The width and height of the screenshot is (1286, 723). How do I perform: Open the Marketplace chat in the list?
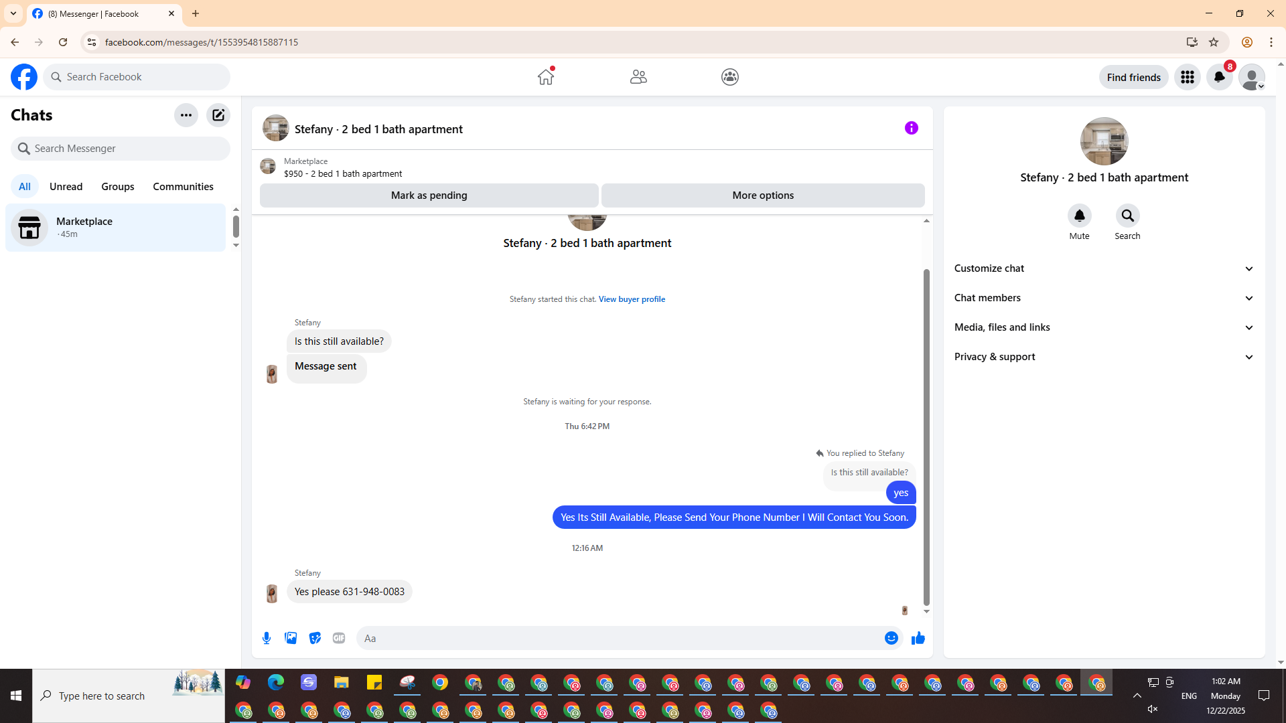[x=116, y=228]
